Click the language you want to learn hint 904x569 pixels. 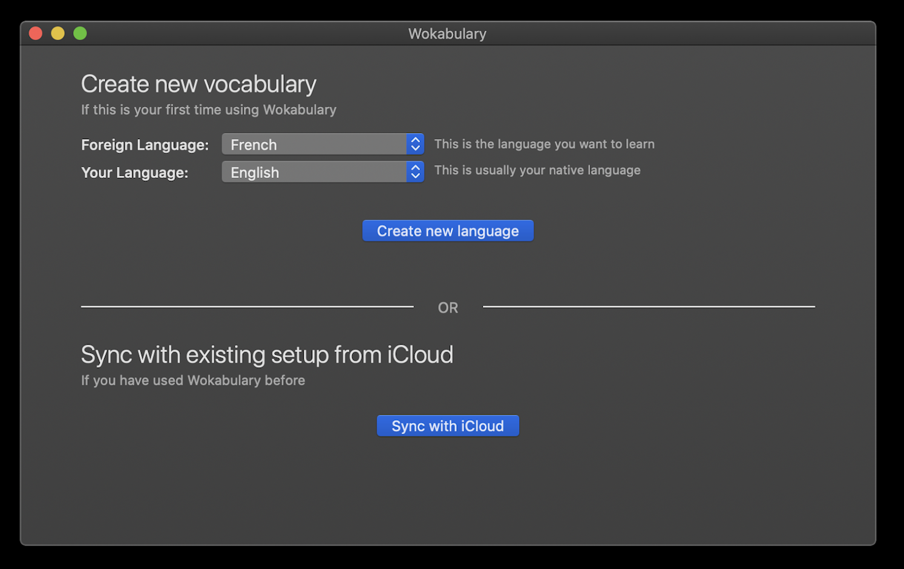(544, 144)
